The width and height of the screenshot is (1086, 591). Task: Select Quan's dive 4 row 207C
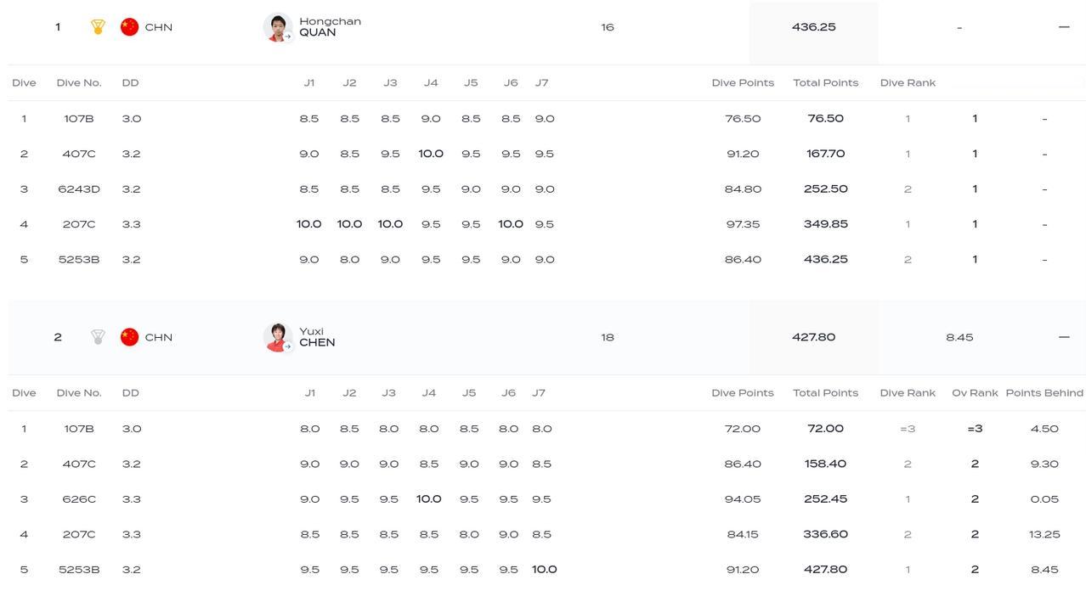click(546, 224)
